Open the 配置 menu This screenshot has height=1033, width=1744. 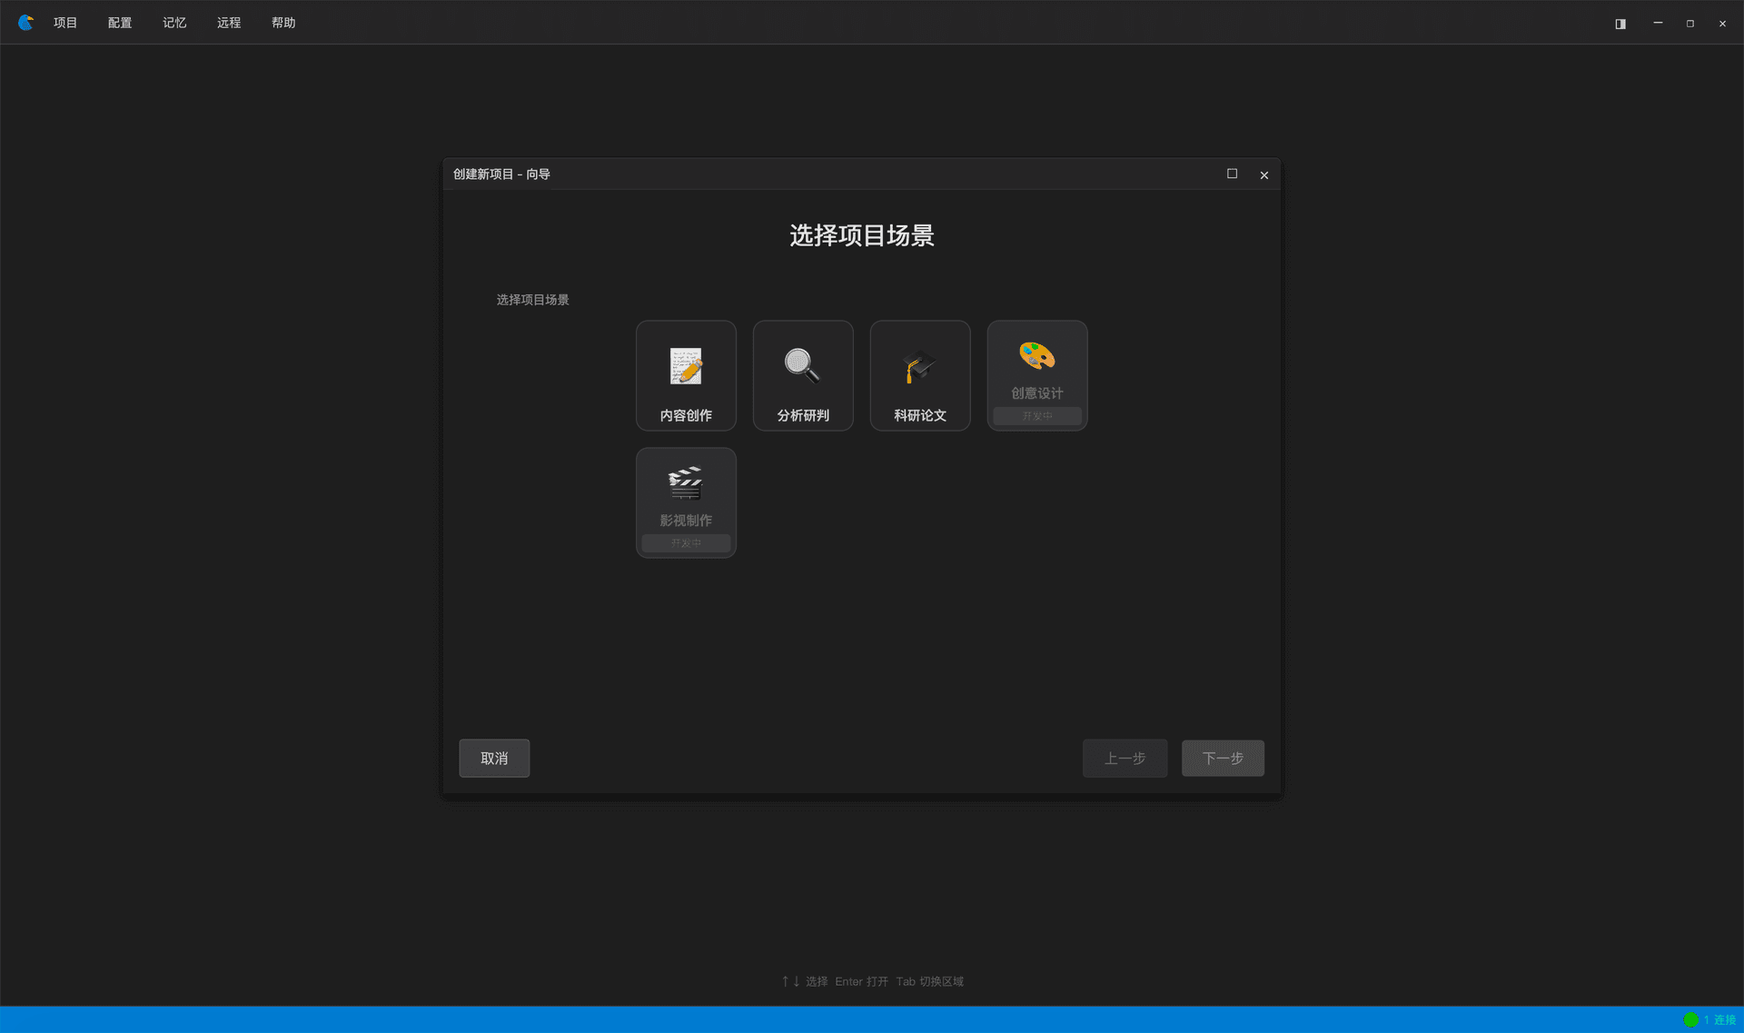[120, 23]
